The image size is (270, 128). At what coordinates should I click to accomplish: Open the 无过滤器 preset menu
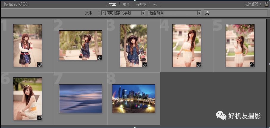tap(253, 4)
